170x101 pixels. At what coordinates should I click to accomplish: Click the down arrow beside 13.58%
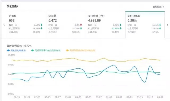(x=81, y=28)
